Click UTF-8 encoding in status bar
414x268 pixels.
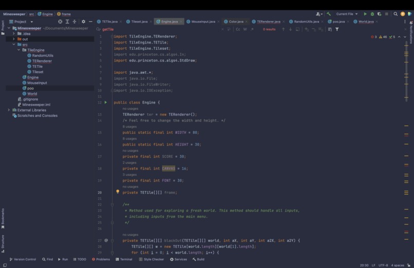pyautogui.click(x=383, y=265)
